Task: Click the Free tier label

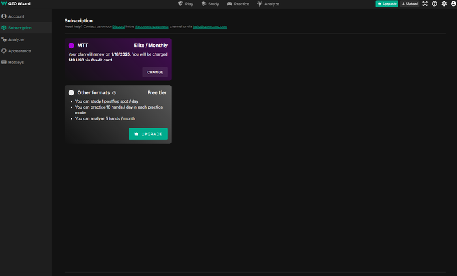Action: [157, 92]
